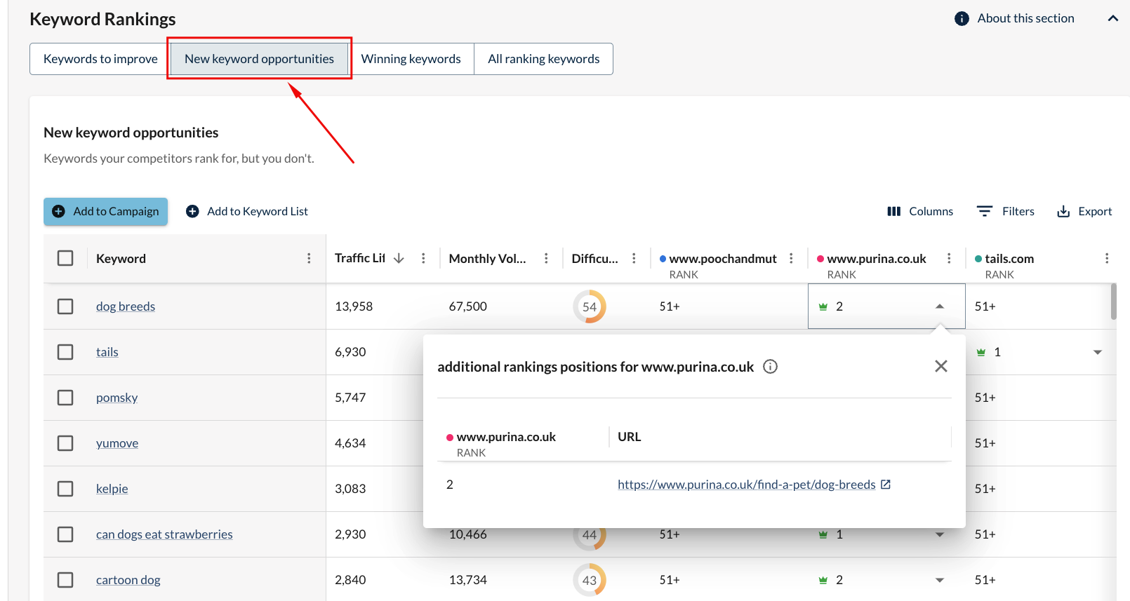Collapse the Keyword Rankings section chevron
Image resolution: width=1130 pixels, height=601 pixels.
[x=1112, y=19]
